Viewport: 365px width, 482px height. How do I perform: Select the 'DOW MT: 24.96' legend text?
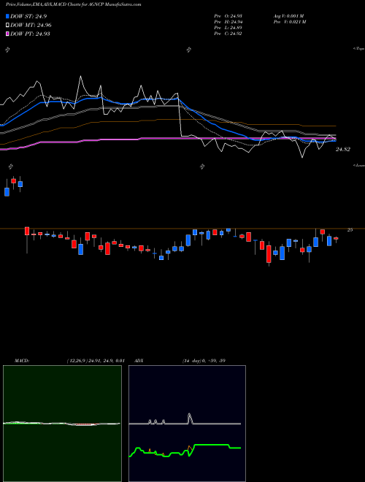(31, 25)
